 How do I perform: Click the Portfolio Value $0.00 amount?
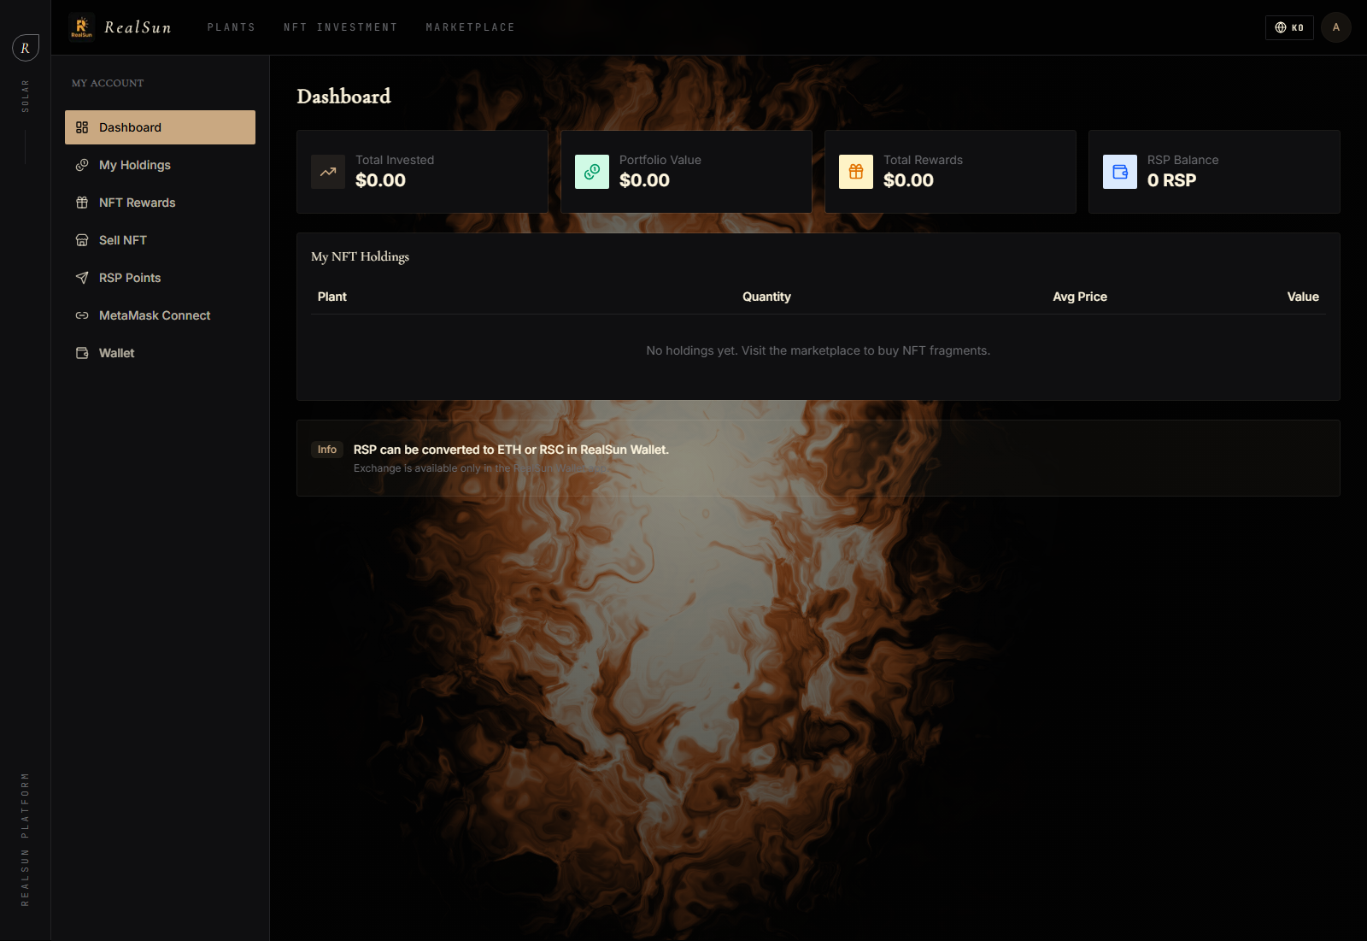[644, 180]
